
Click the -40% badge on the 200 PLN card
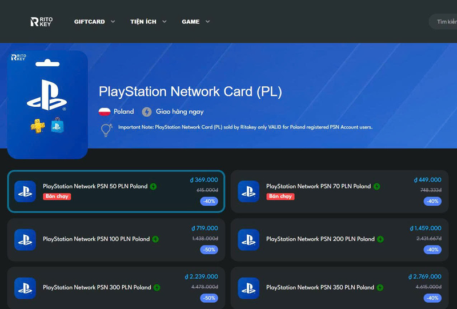pyautogui.click(x=432, y=250)
